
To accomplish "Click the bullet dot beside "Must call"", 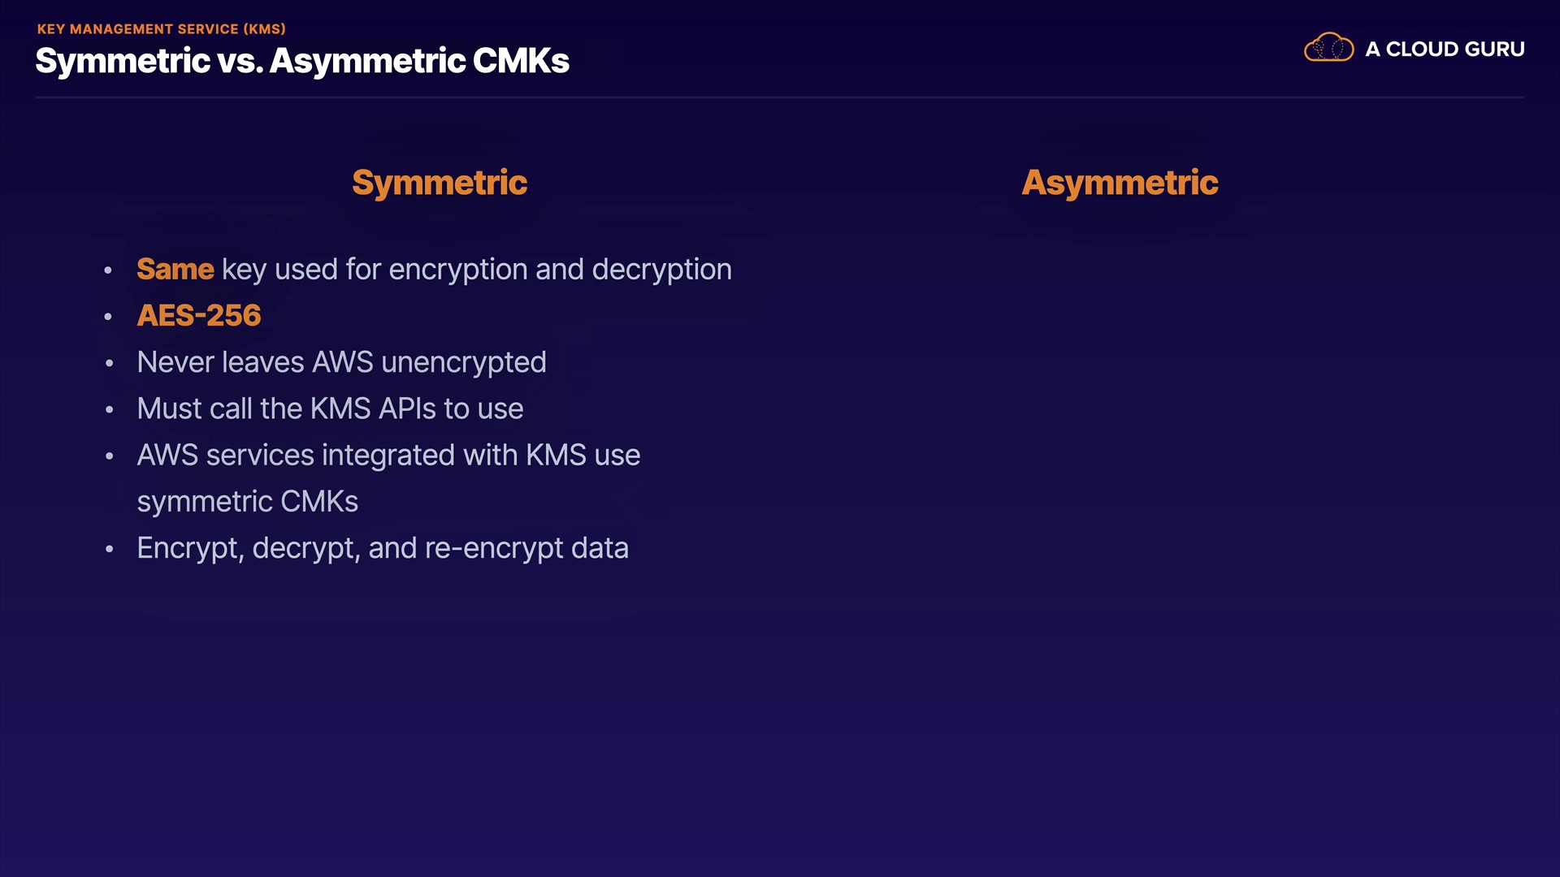I will click(109, 409).
